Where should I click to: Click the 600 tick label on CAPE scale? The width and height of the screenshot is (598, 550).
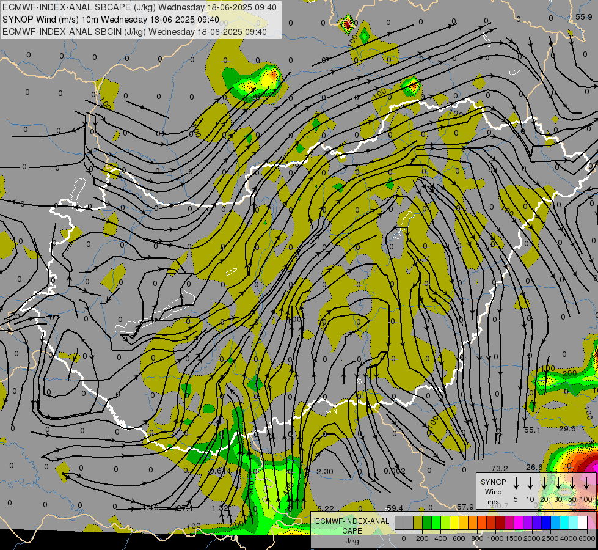coord(459,538)
